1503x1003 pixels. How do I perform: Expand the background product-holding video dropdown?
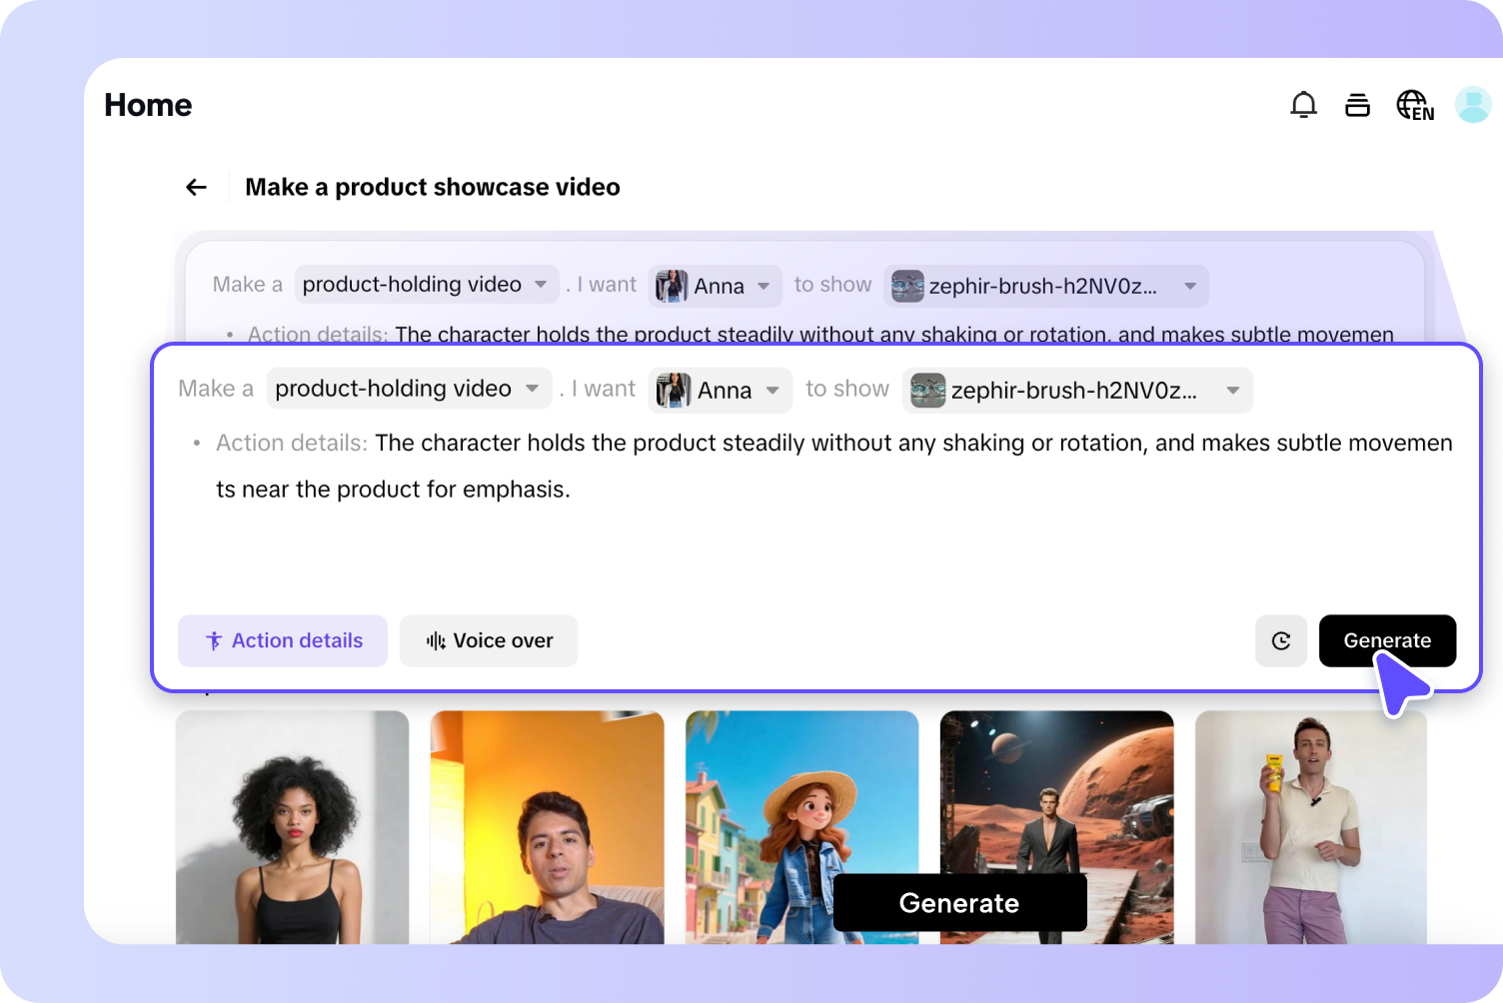click(427, 285)
